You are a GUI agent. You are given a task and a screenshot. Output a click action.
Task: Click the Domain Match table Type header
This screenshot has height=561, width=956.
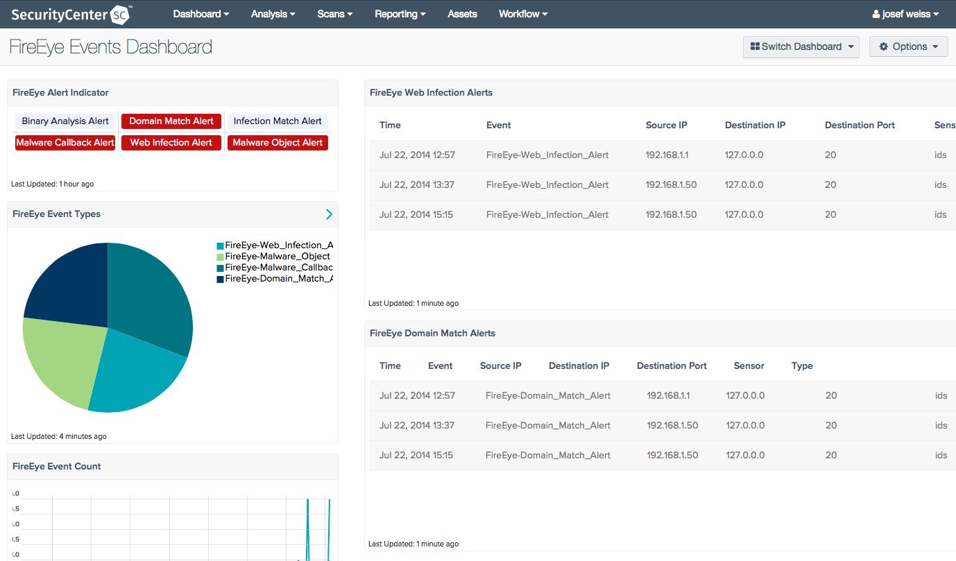click(x=802, y=366)
